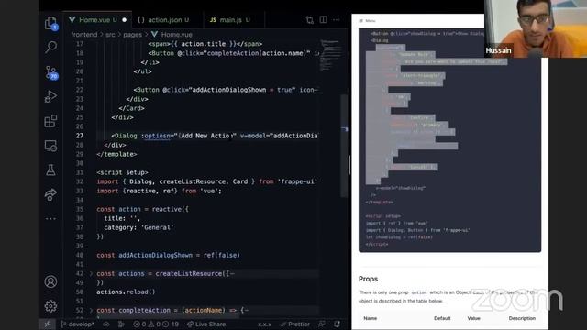Screen dimensions: 587x330
Task: Switch to main.js editor tab
Action: click(x=230, y=20)
